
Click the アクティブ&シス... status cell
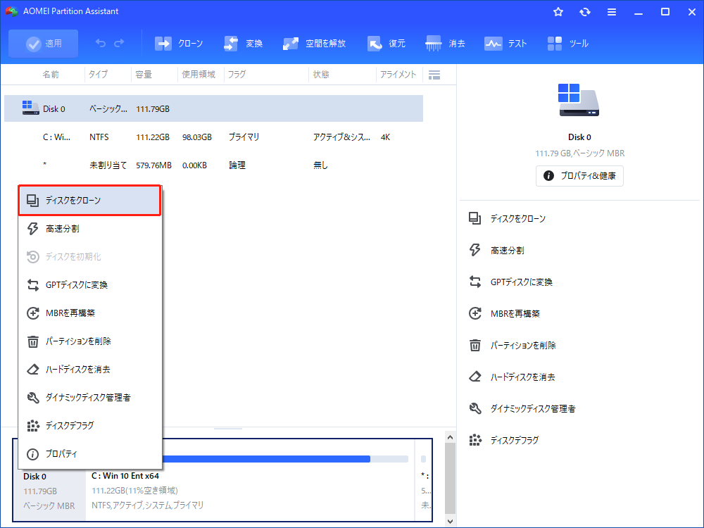341,137
